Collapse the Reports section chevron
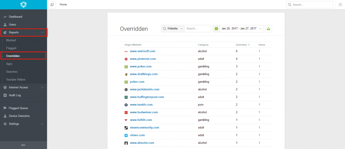This screenshot has height=149, width=345. tap(42, 33)
